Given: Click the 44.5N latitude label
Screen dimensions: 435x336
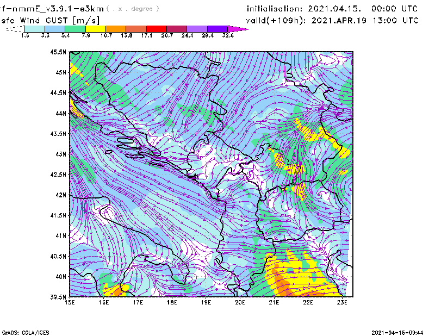Looking at the screenshot, I should point(58,92).
